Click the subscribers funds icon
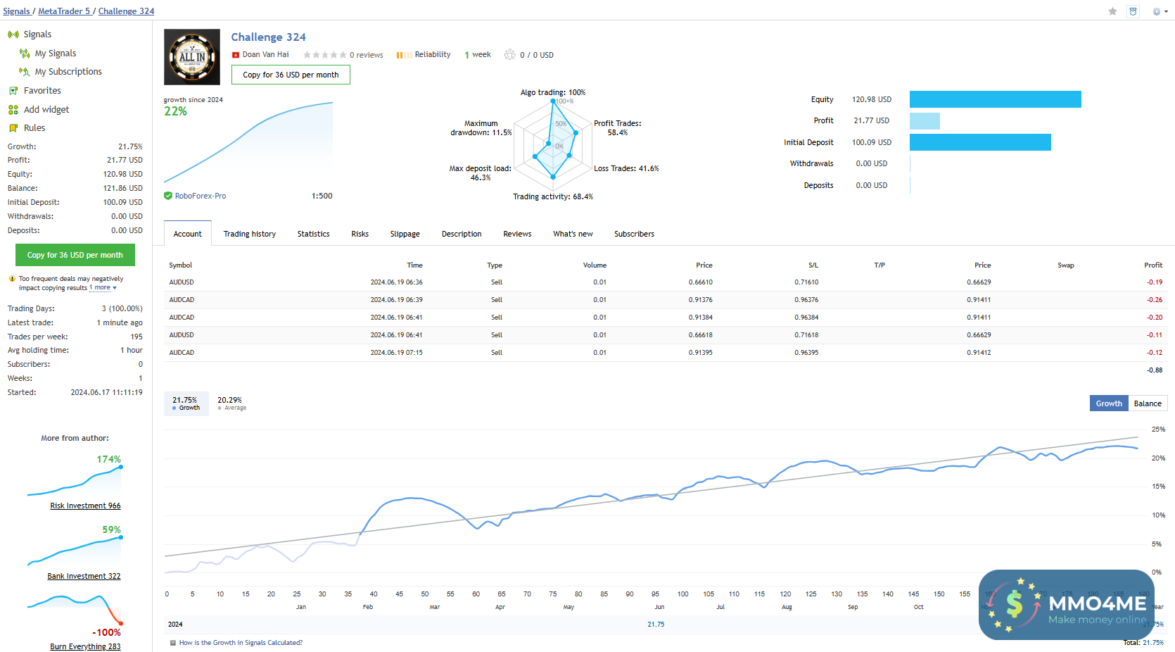 coord(510,55)
